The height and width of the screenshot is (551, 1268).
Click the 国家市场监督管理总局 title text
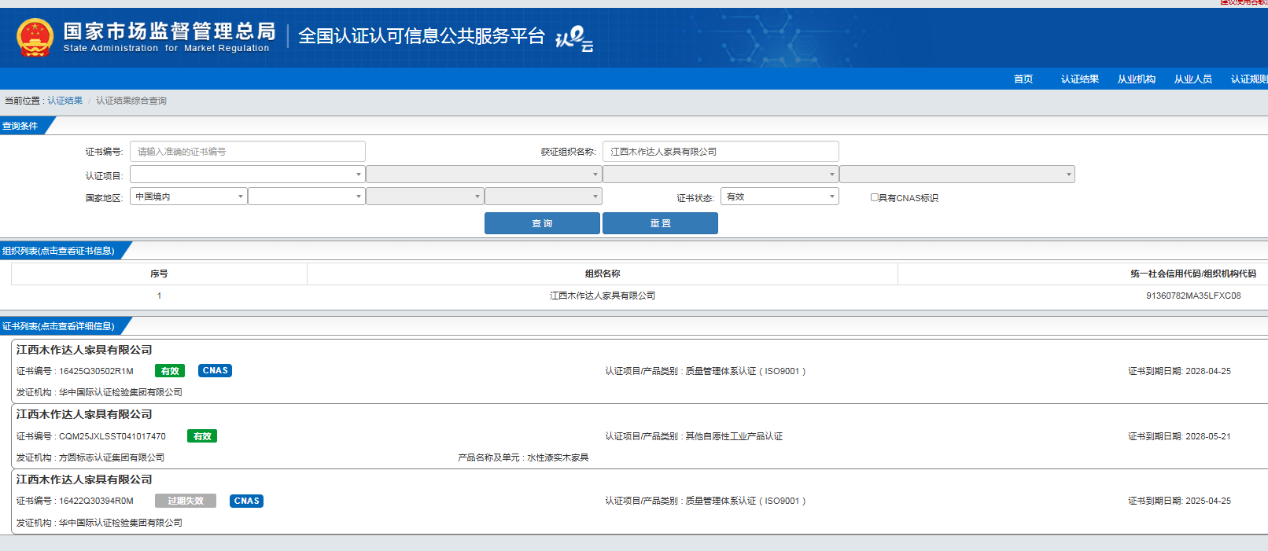tap(170, 31)
